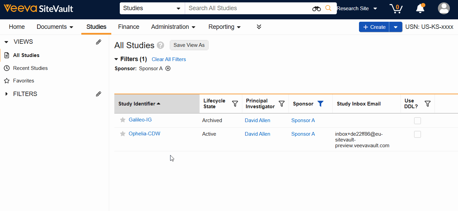The height and width of the screenshot is (211, 458).
Task: Click the orange magnifier search icon
Action: [x=328, y=8]
